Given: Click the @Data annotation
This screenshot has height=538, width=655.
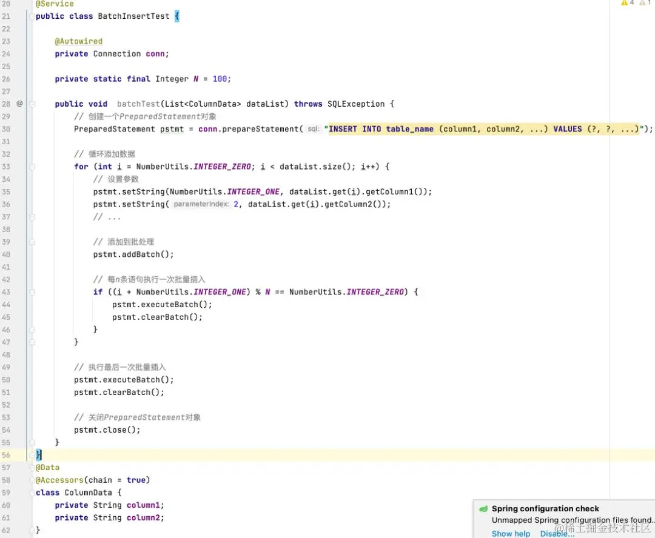Looking at the screenshot, I should [x=48, y=468].
